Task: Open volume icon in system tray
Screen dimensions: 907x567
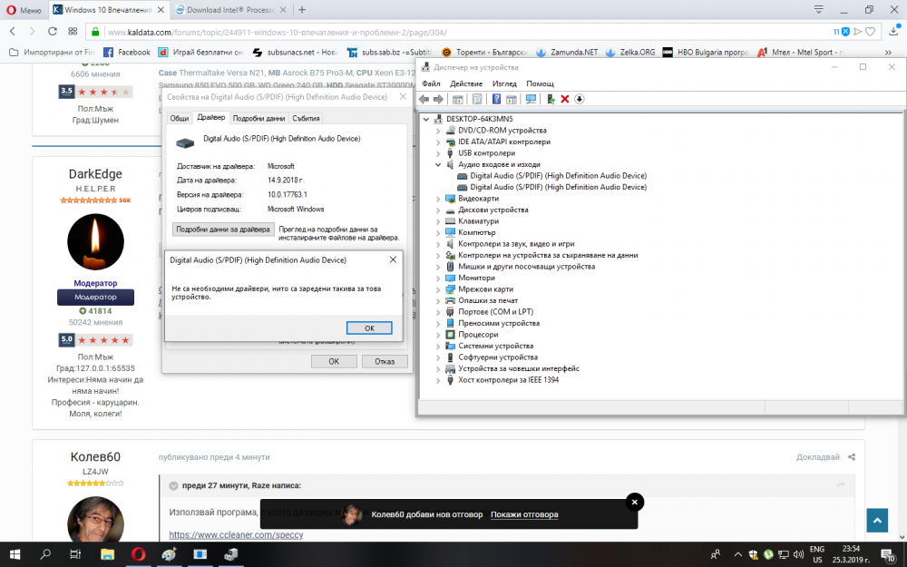Action: [799, 554]
